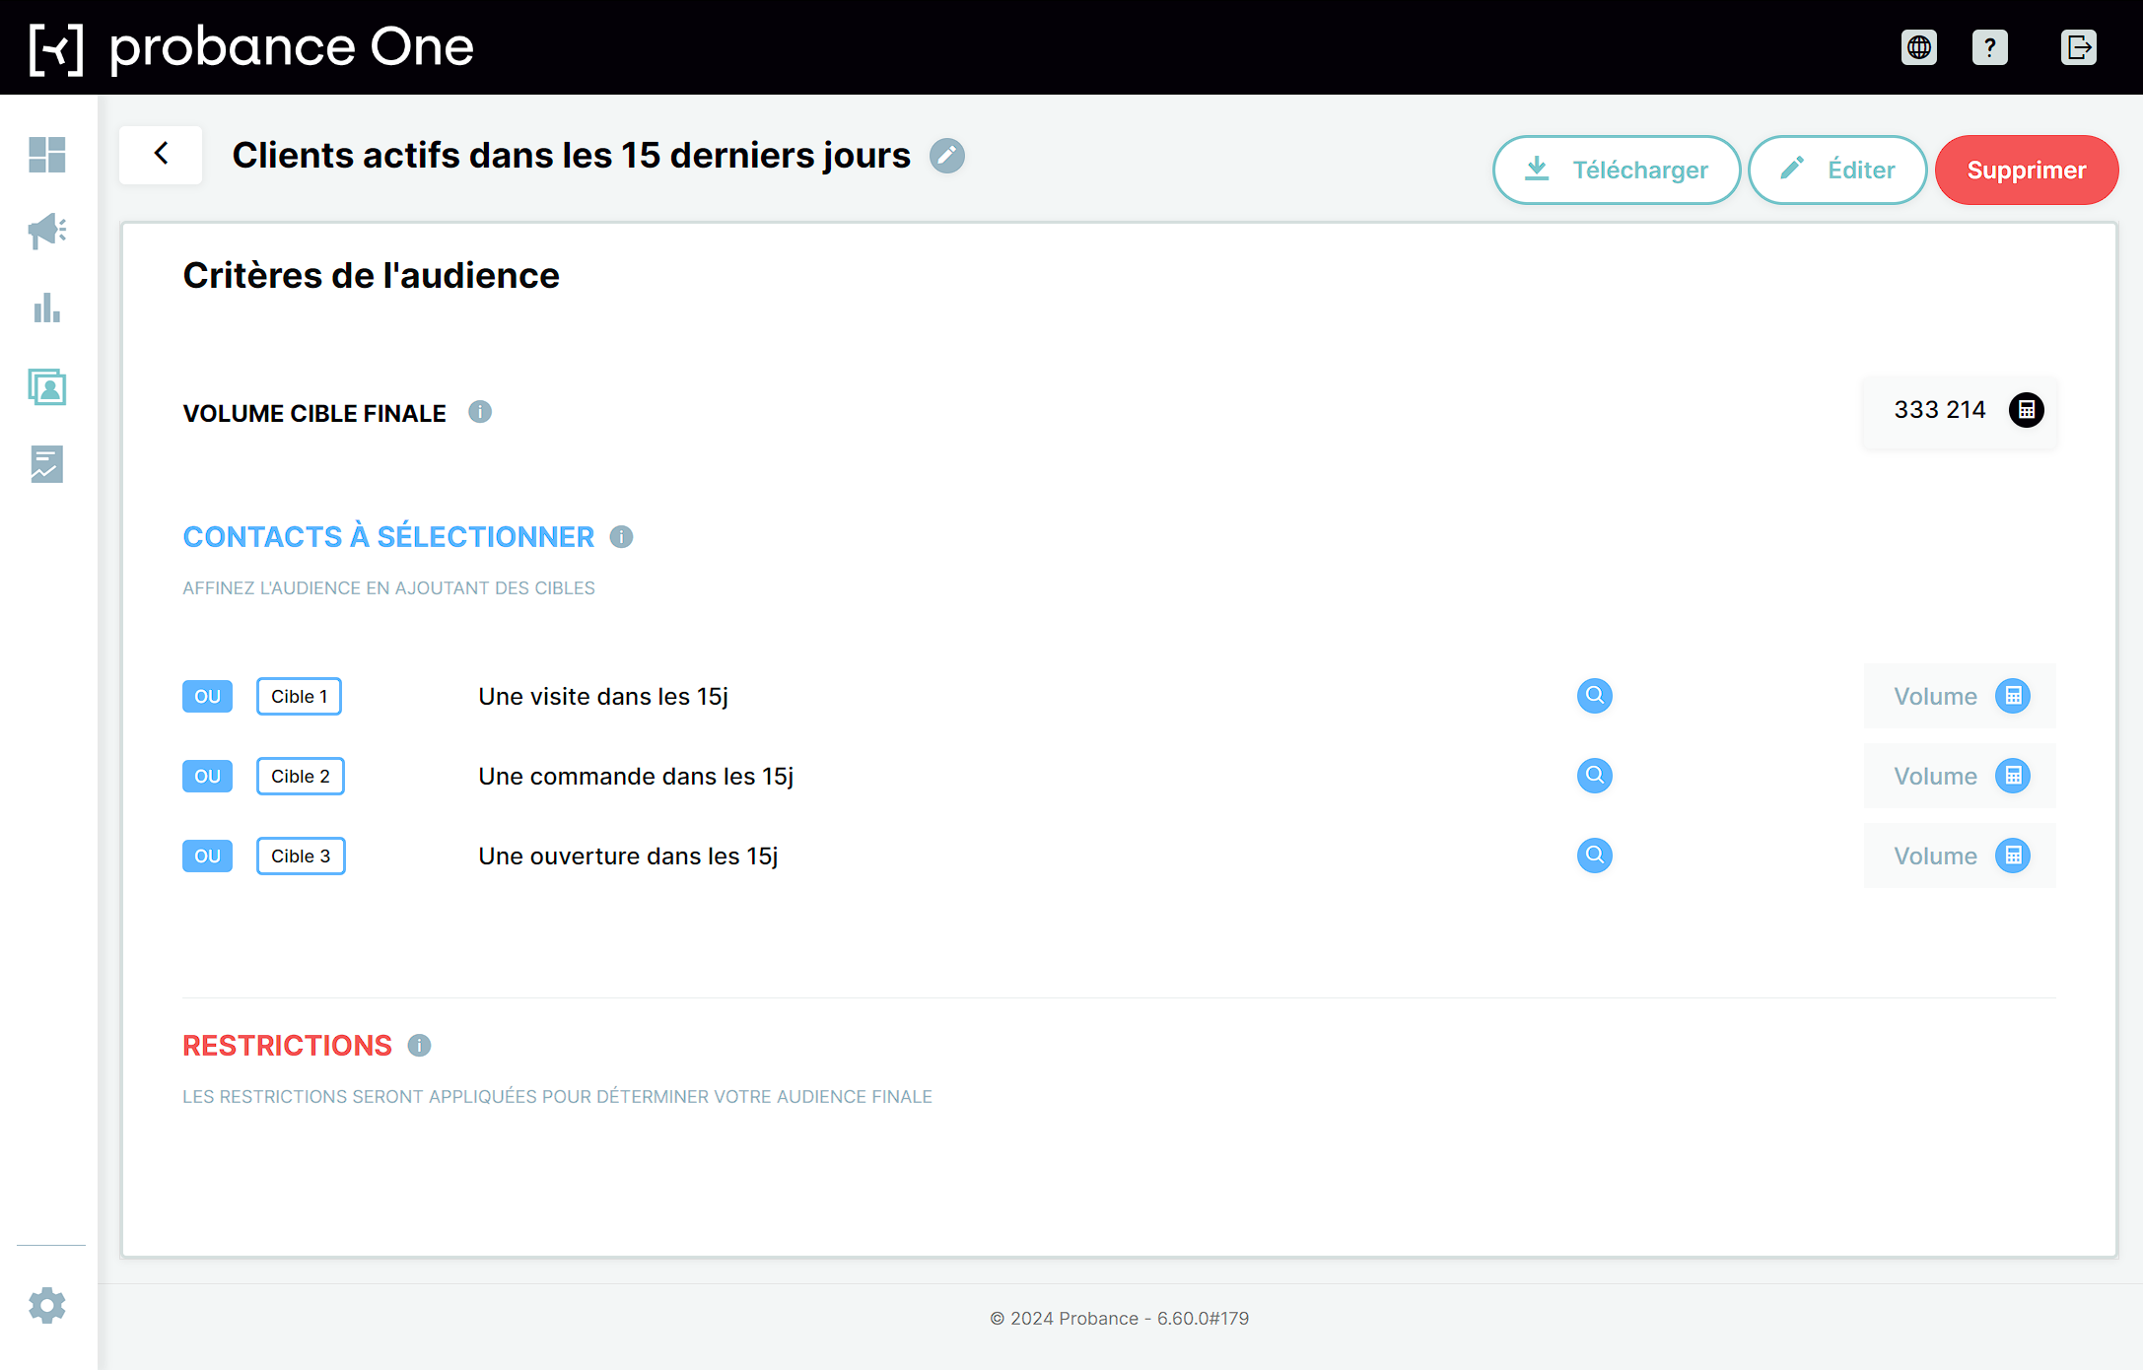This screenshot has width=2143, height=1370.
Task: View details of Cible 1 with magnifier
Action: click(1594, 696)
